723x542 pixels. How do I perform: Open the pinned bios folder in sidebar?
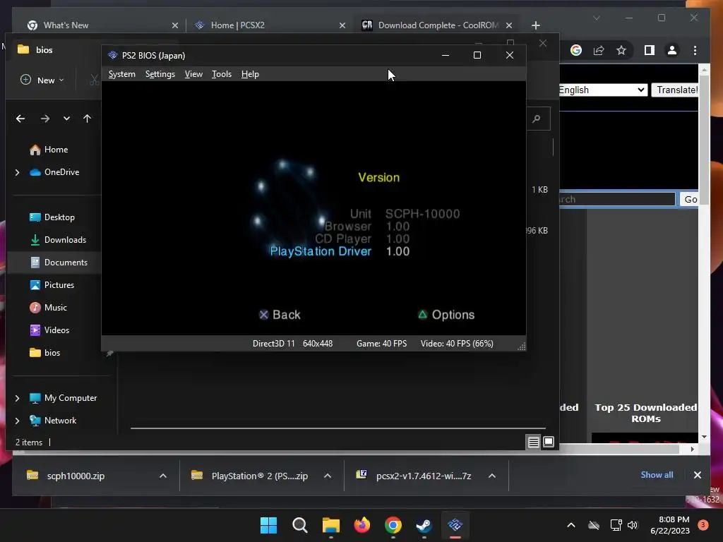tap(52, 353)
